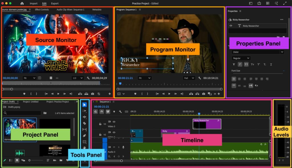Select the Track Select Forward tool
The height and width of the screenshot is (168, 292).
[x=84, y=111]
